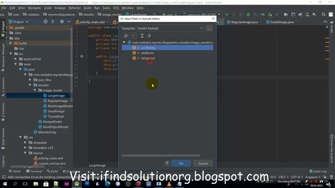
Task: Run the app with the green play icon
Action: [227, 15]
